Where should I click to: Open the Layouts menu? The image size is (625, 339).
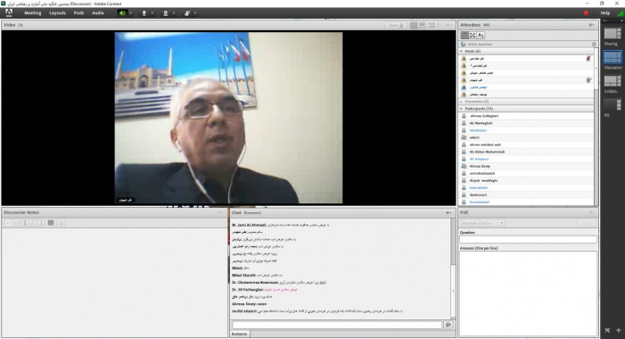tap(57, 13)
